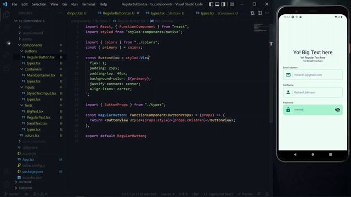351x197 pixels.
Task: Click the master branch in status bar
Action: click(13, 194)
